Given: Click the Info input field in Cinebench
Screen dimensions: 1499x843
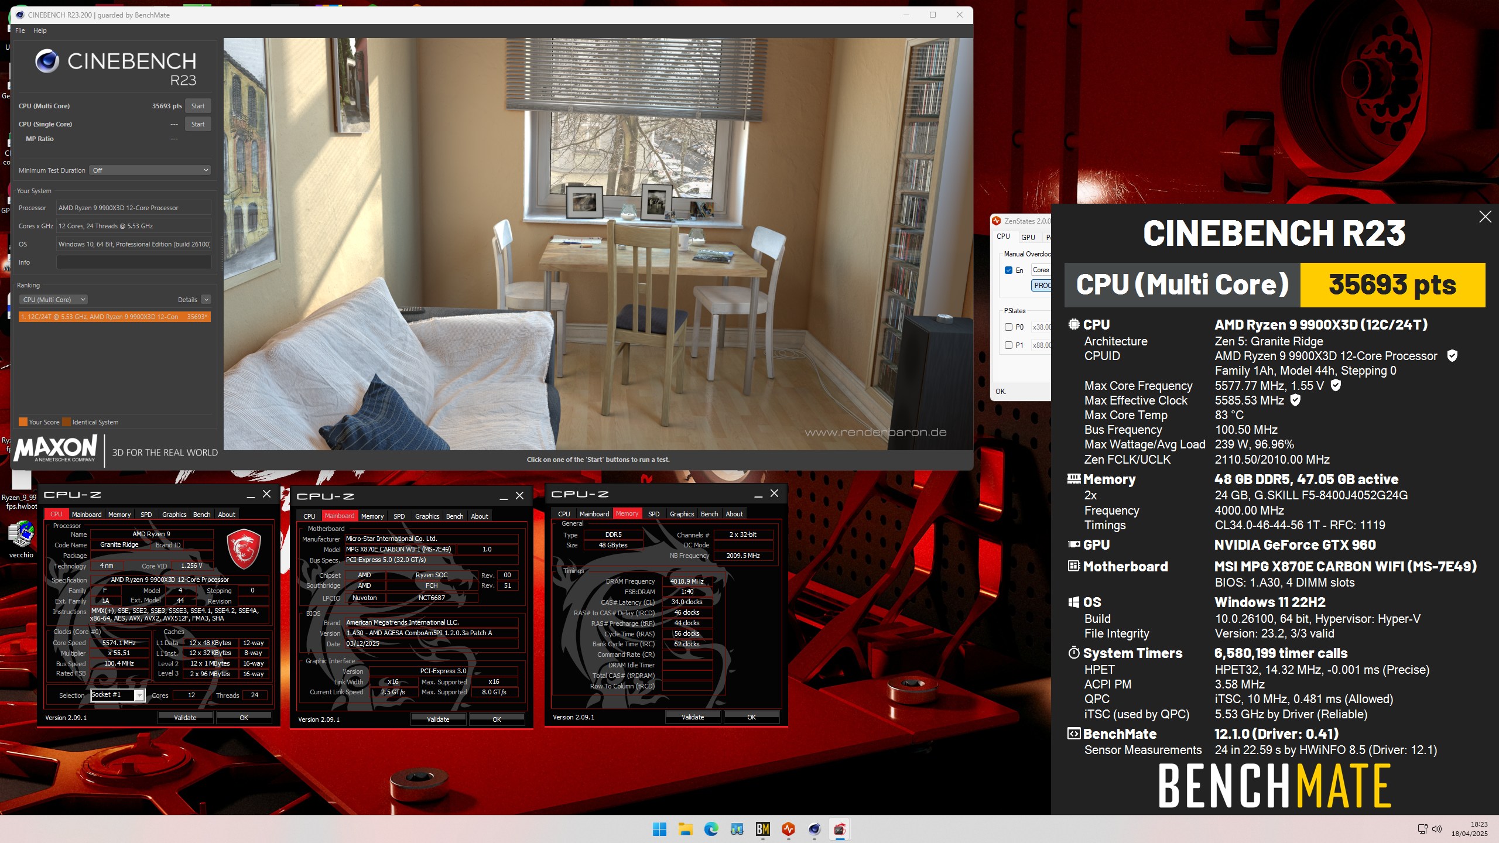Looking at the screenshot, I should 134,262.
